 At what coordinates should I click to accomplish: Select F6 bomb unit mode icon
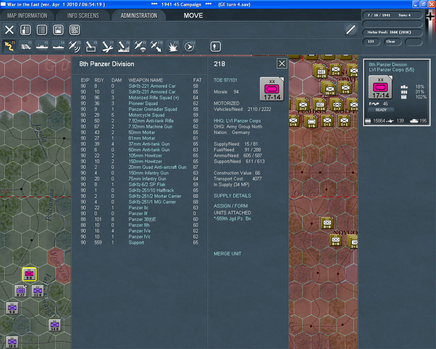click(91, 46)
